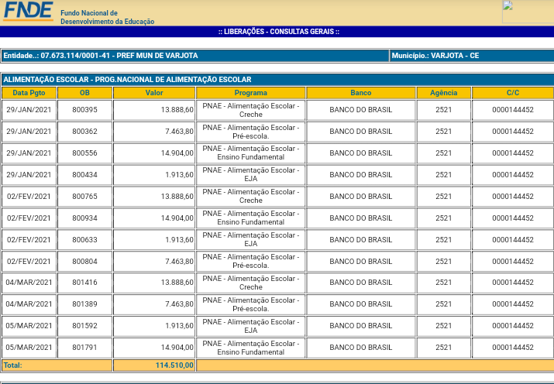The image size is (554, 384).
Task: Click the Banco column header
Action: click(361, 93)
